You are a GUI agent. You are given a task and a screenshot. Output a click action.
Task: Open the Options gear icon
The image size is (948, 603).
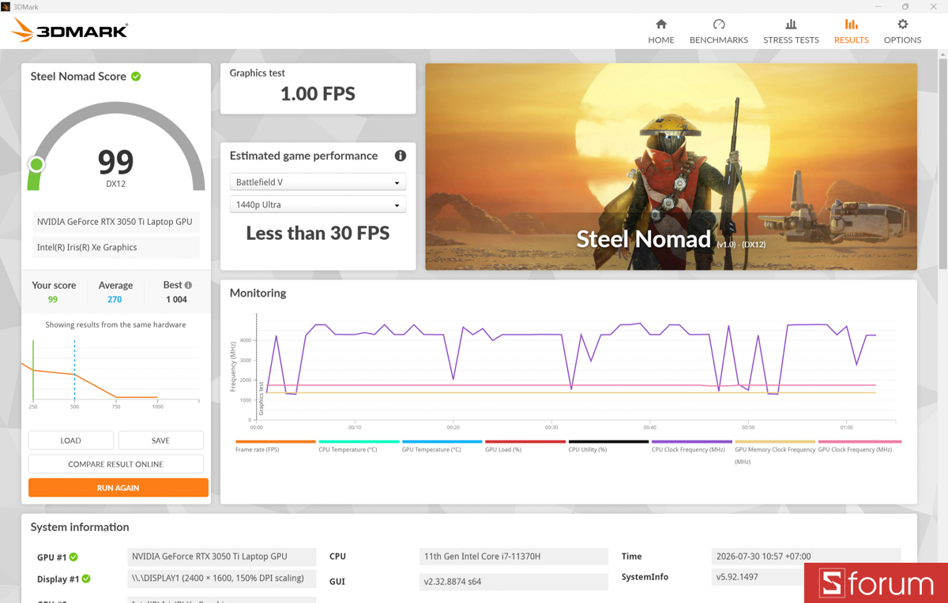[x=902, y=24]
